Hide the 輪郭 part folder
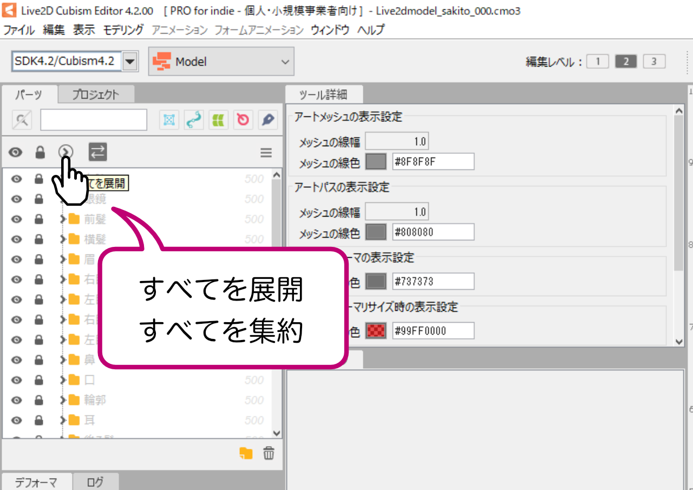 point(16,400)
